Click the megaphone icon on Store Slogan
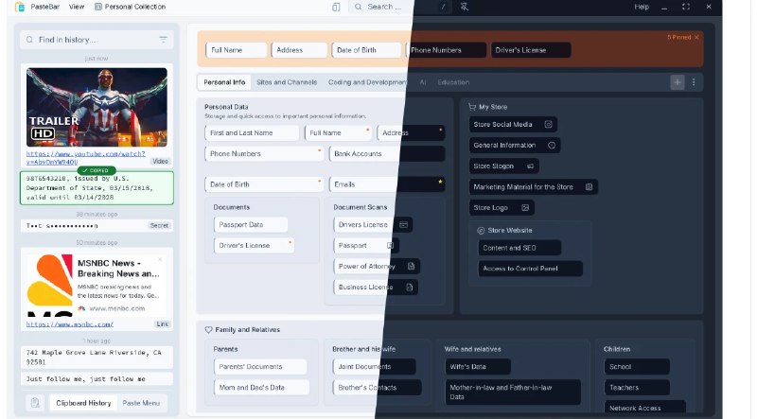 click(x=530, y=166)
